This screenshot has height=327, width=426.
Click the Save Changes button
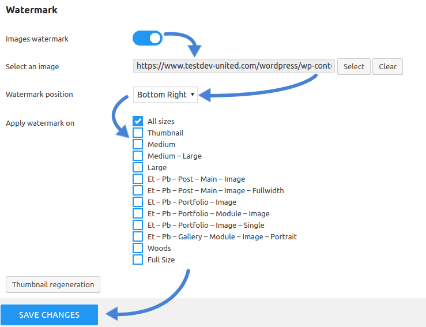tap(49, 315)
